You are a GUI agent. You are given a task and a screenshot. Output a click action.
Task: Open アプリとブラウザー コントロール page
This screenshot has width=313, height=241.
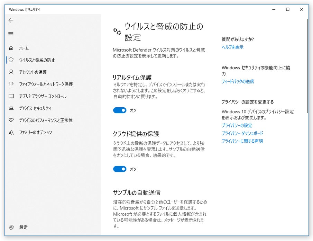tap(43, 96)
